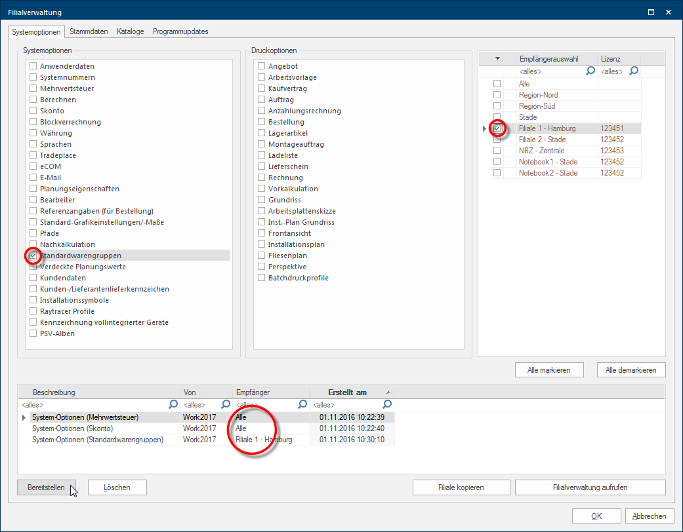683x532 pixels.
Task: Click magnifier icon in Von filter
Action: click(x=226, y=404)
